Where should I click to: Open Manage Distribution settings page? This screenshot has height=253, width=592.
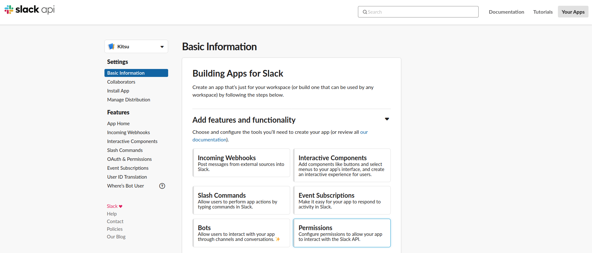[x=129, y=100]
